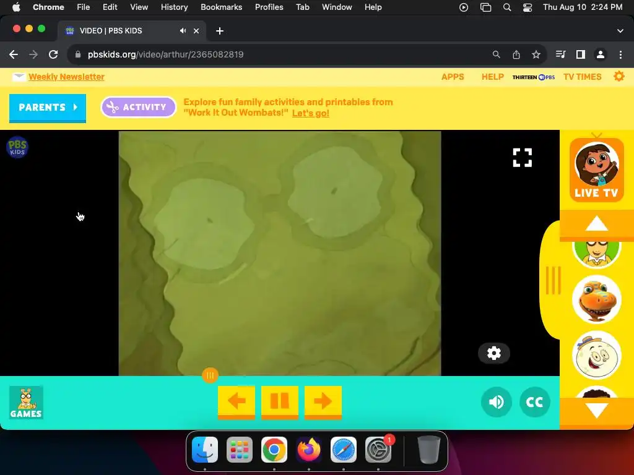This screenshot has width=634, height=475.
Task: Go back in Chrome
Action: [x=14, y=54]
